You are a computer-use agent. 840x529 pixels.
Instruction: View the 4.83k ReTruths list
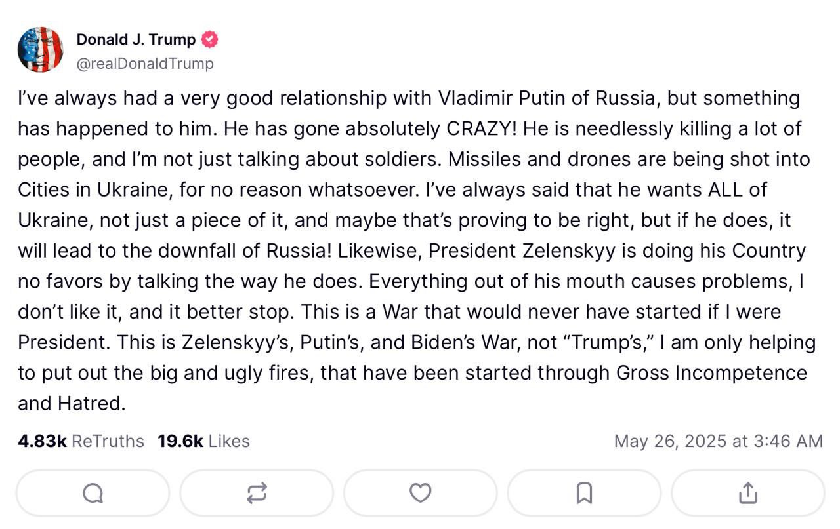pos(81,441)
